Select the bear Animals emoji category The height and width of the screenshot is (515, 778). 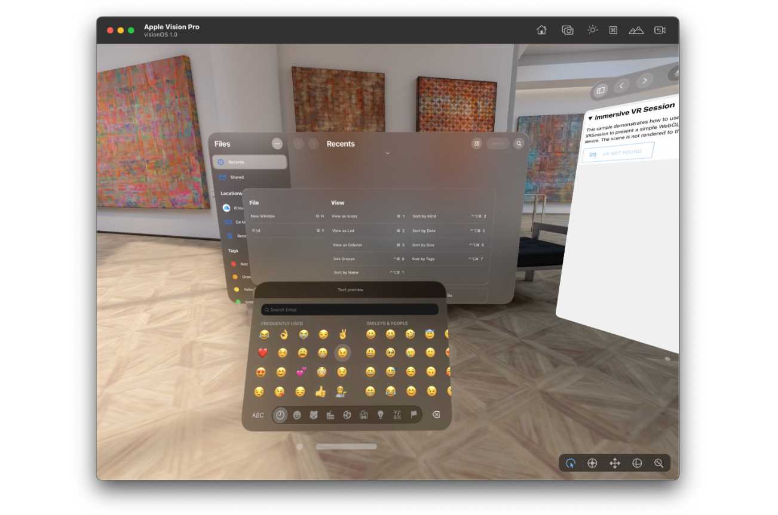click(314, 415)
